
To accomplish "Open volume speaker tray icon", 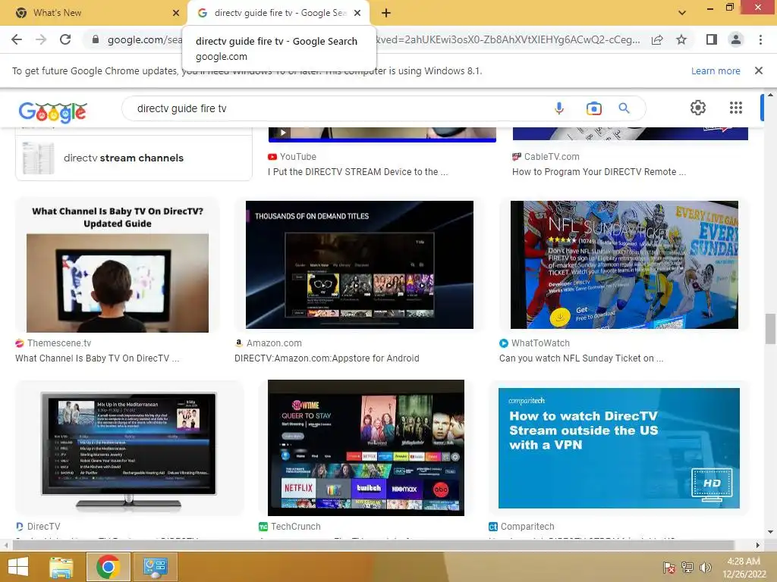I will pos(705,567).
